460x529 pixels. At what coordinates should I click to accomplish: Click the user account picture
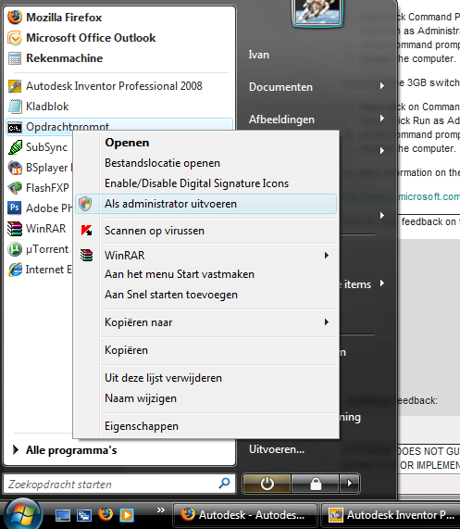(x=317, y=13)
